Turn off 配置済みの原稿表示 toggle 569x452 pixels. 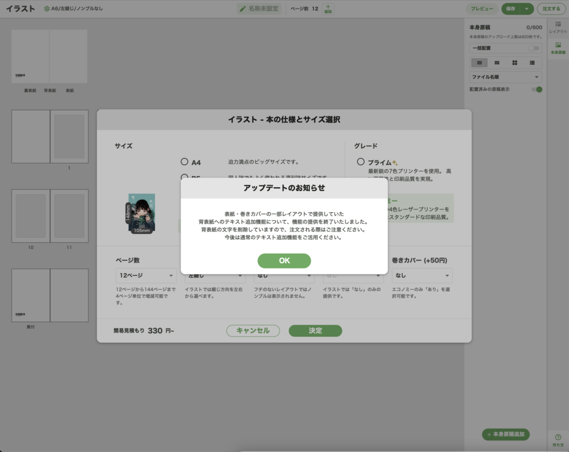(536, 89)
